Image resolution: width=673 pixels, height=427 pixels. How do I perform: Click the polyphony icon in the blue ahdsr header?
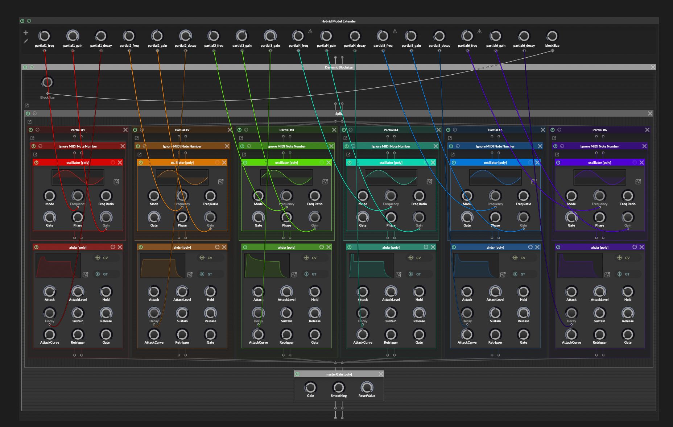pyautogui.click(x=530, y=247)
